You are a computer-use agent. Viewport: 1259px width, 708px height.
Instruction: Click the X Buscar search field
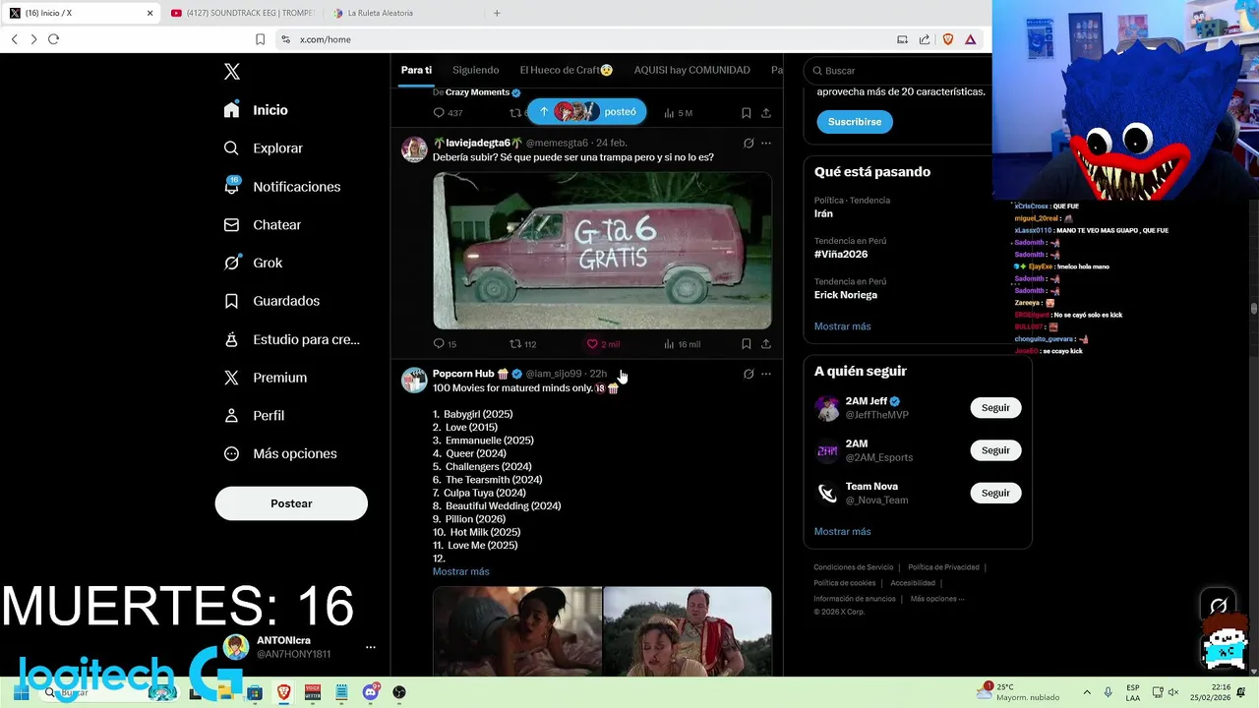tap(897, 71)
